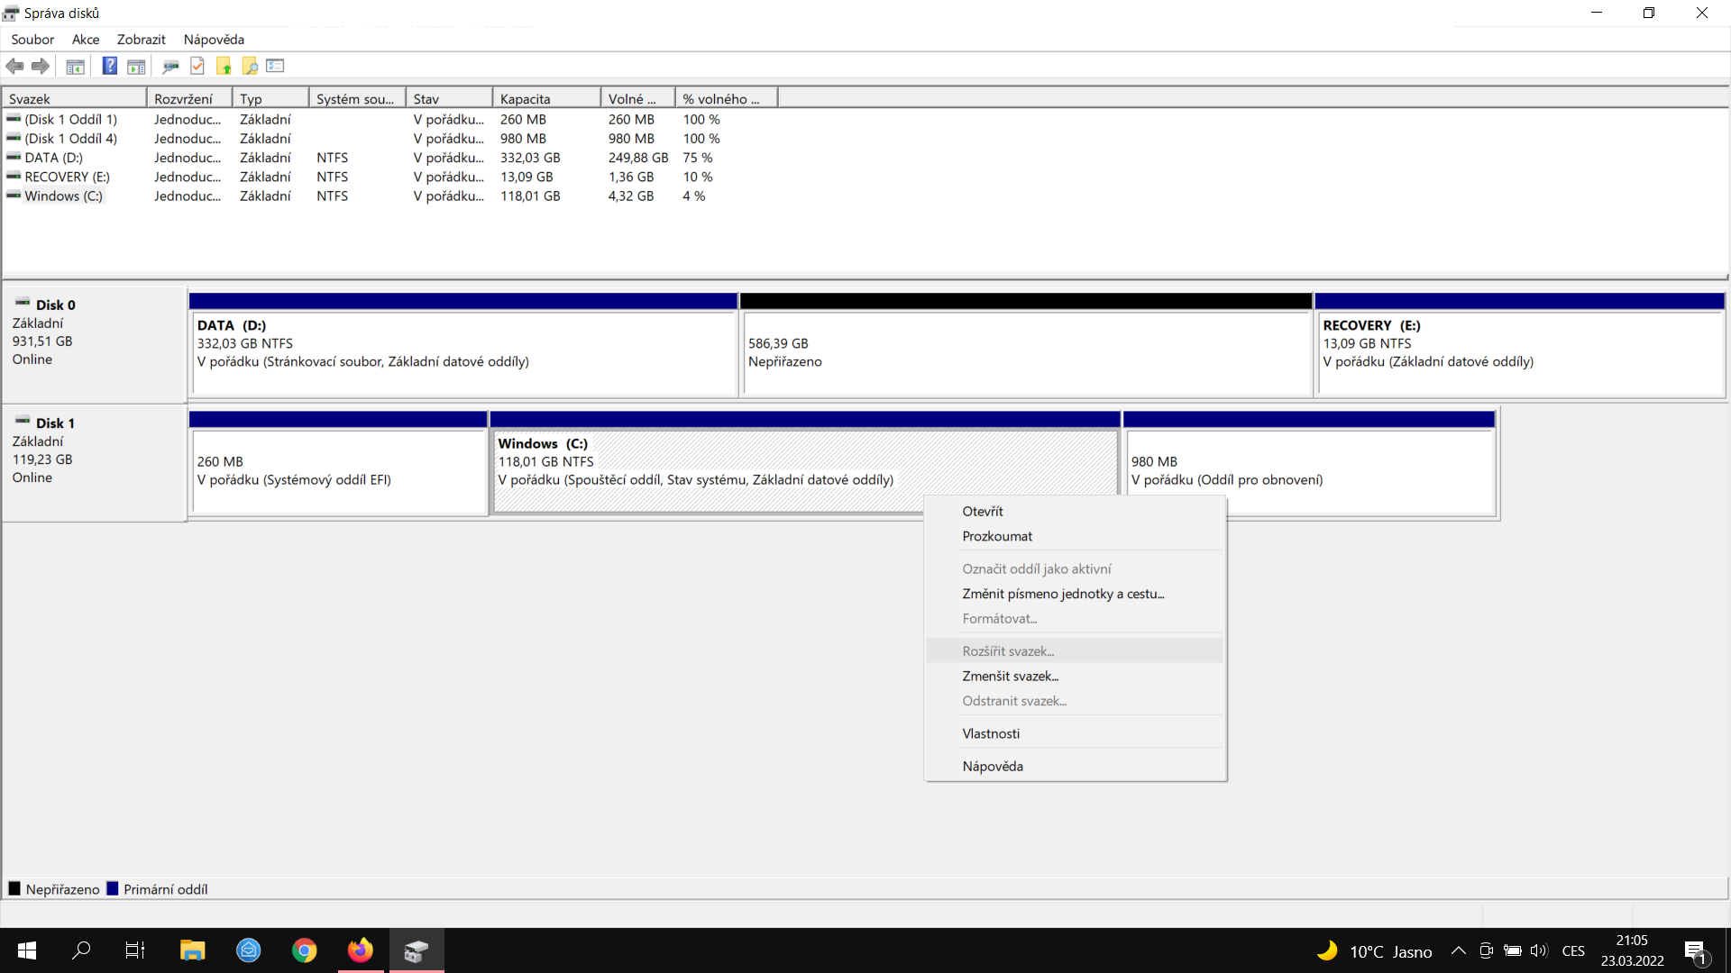Click the folder with magnifier toolbar icon

pos(250,66)
